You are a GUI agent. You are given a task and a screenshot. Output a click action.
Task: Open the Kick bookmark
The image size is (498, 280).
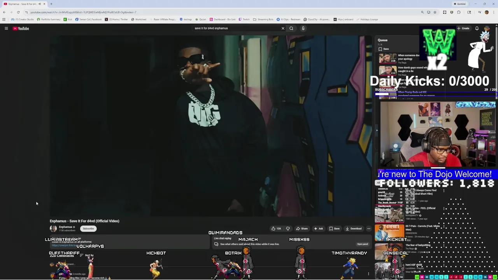coord(68,19)
